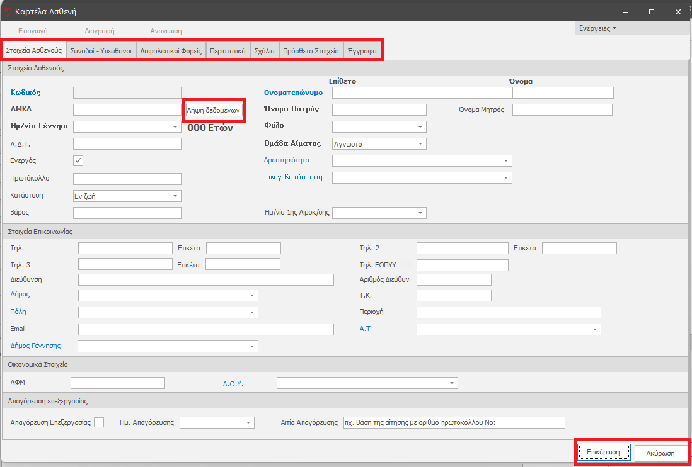Enable the Απαγόρευση Επεξεργασίας checkbox
Screen dimensions: 692x467
[x=99, y=422]
